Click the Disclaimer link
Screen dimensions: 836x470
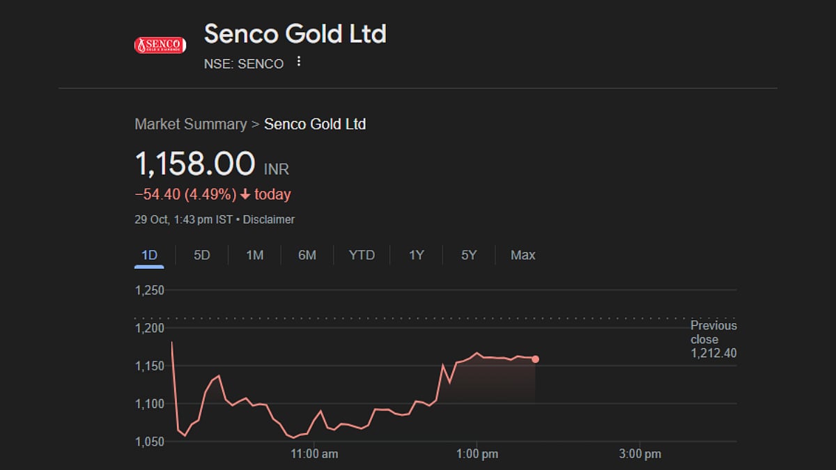click(x=268, y=219)
